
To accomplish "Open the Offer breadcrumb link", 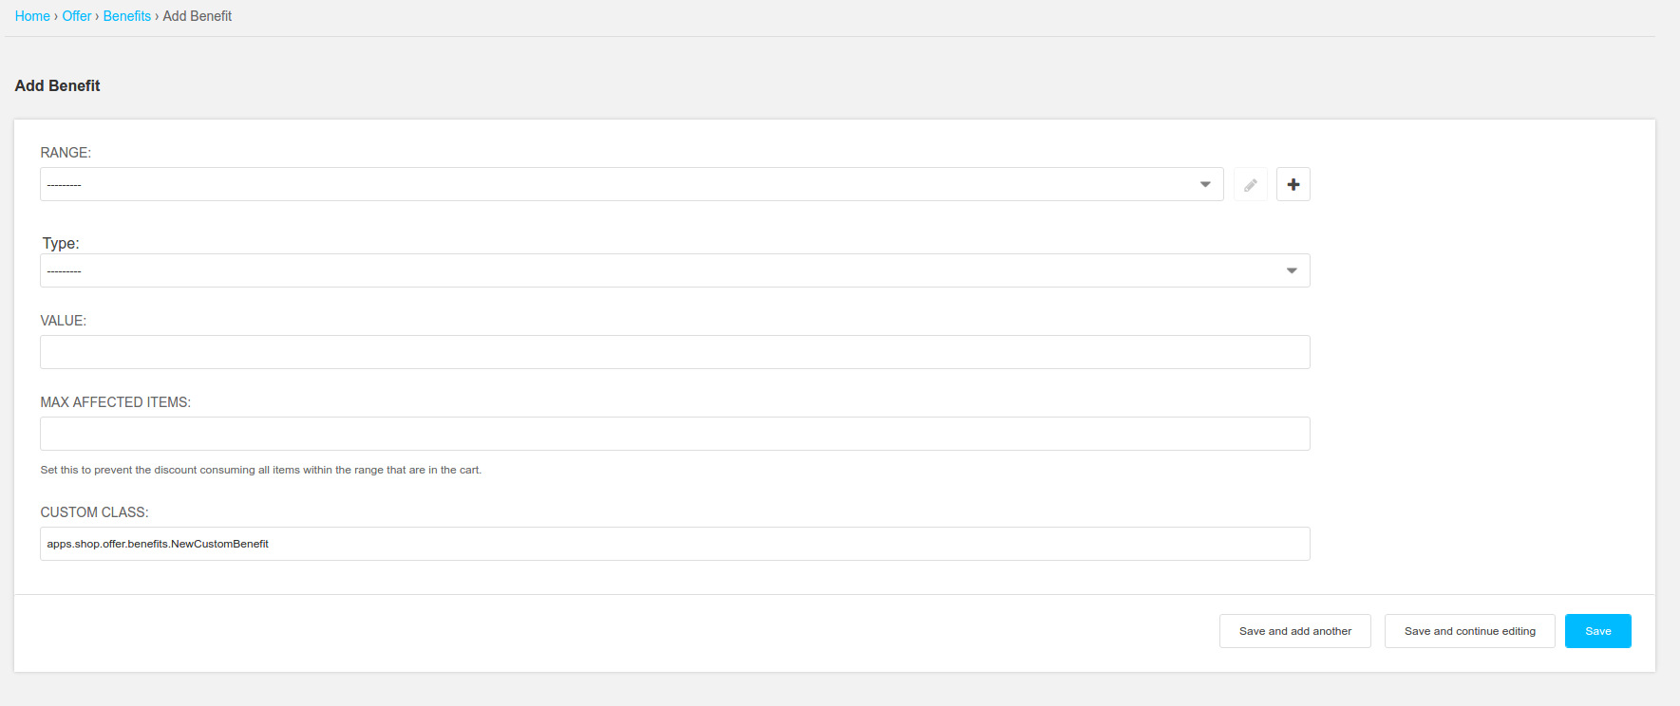I will pos(77,16).
